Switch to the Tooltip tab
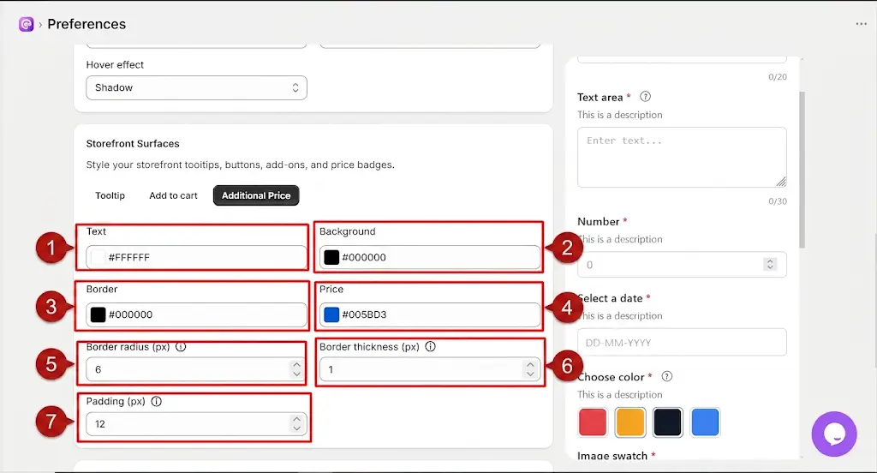Image resolution: width=877 pixels, height=473 pixels. (110, 195)
